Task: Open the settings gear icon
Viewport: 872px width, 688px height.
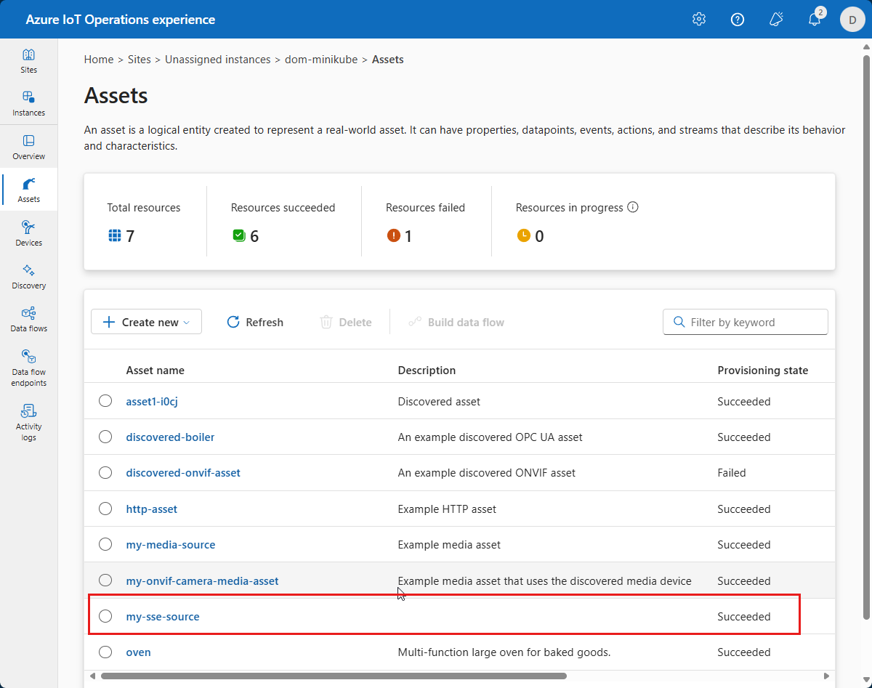Action: click(699, 20)
